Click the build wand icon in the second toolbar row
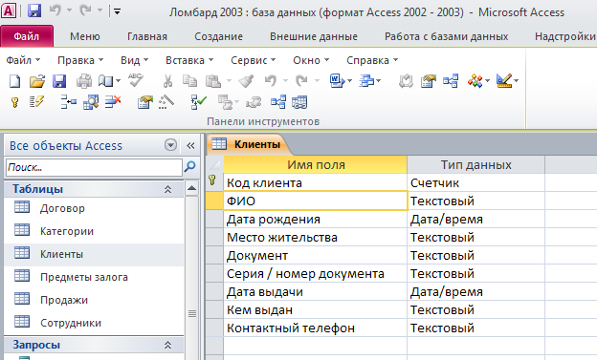597x360 pixels. [166, 102]
